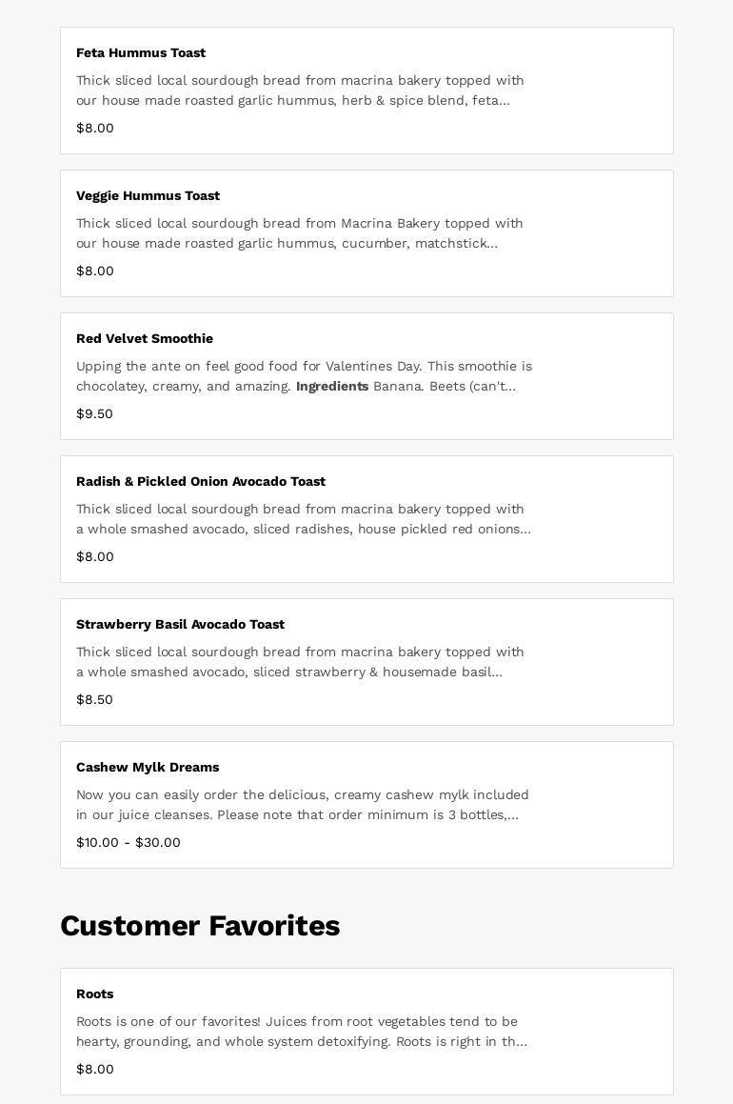
Task: Click the Veggie Hummus Toast description
Action: 300,233
